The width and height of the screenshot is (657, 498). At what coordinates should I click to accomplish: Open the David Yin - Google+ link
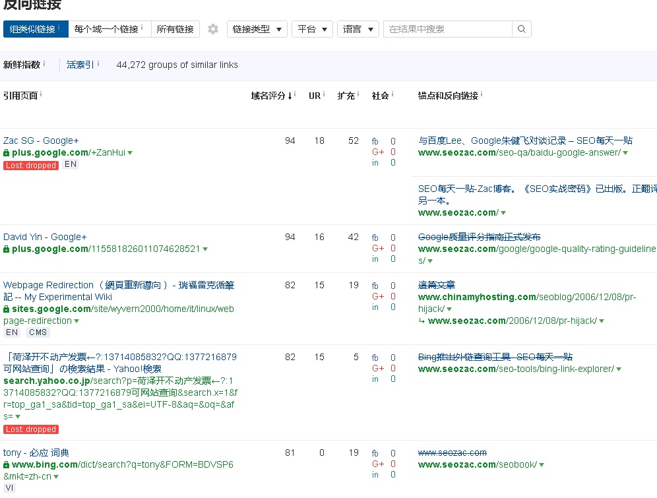pyautogui.click(x=45, y=237)
